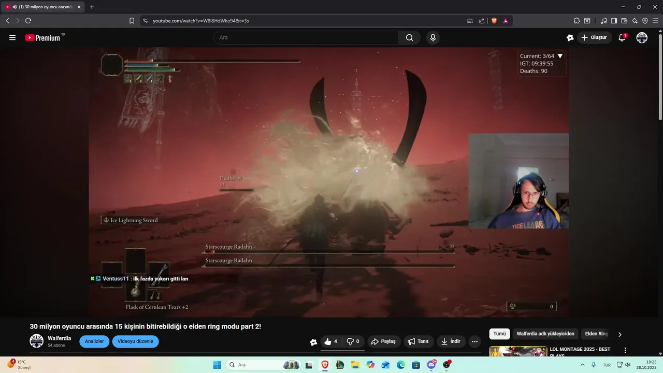
Task: Open browser extensions puzzle icon
Action: click(x=576, y=21)
